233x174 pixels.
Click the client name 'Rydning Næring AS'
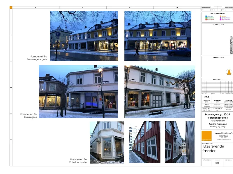(218, 124)
